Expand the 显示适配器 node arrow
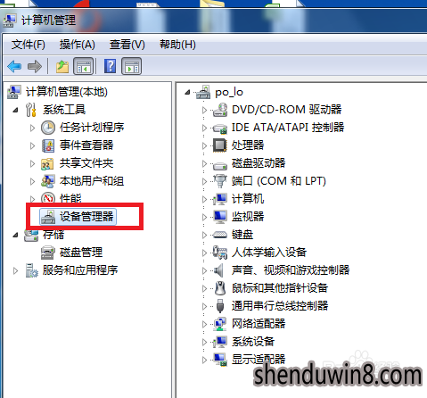Screen dimensions: 427x398 pos(204,360)
